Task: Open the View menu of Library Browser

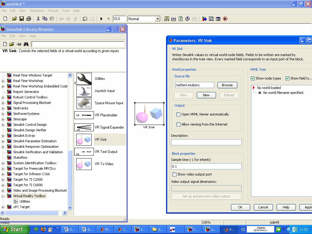Action: point(22,36)
